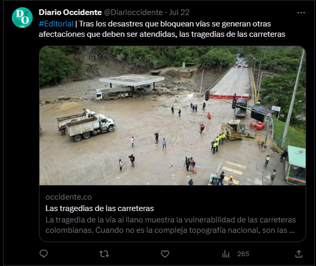Share the tweet via upload arrow icon
The image size is (316, 266).
(299, 254)
